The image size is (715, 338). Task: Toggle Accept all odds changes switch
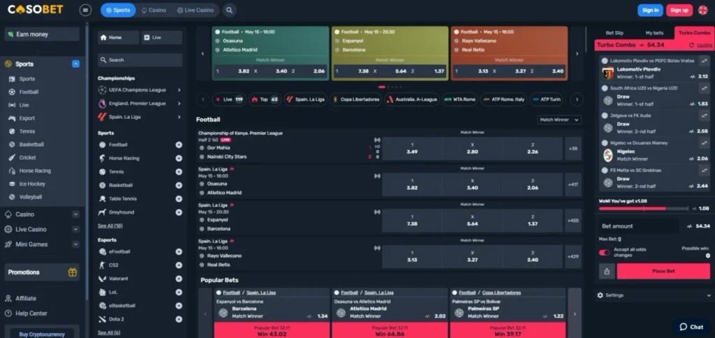point(604,252)
